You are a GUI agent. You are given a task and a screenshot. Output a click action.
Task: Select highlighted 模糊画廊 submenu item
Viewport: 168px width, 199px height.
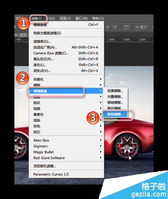tap(66, 91)
